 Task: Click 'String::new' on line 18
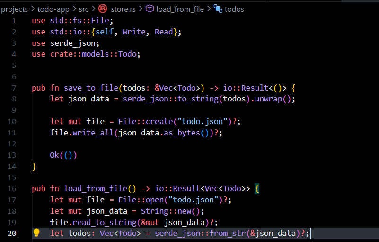[166, 211]
